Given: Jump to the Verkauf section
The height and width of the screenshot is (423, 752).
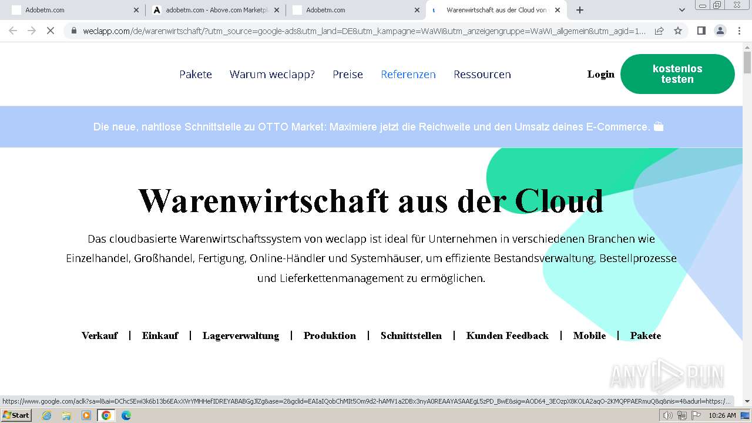Looking at the screenshot, I should pyautogui.click(x=99, y=335).
